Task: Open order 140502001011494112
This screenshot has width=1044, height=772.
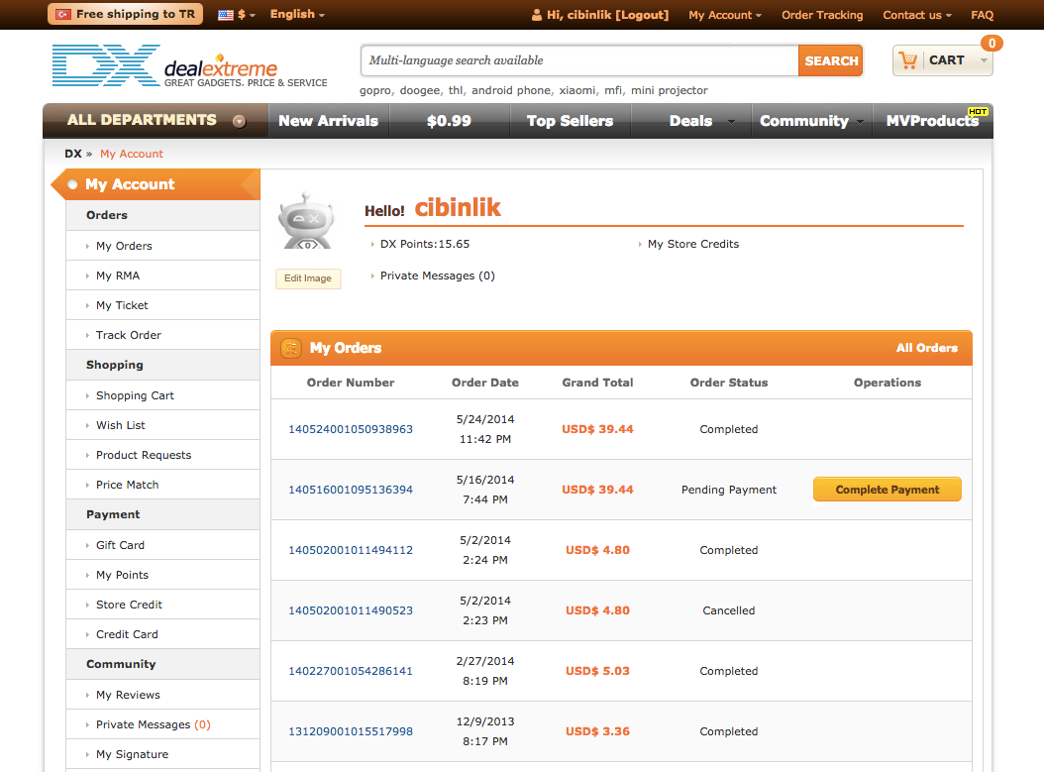Action: pyautogui.click(x=351, y=550)
